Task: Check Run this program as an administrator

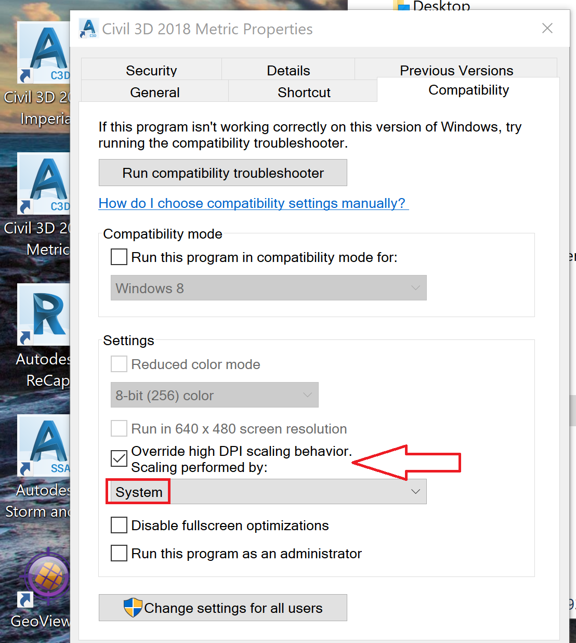Action: coord(119,553)
